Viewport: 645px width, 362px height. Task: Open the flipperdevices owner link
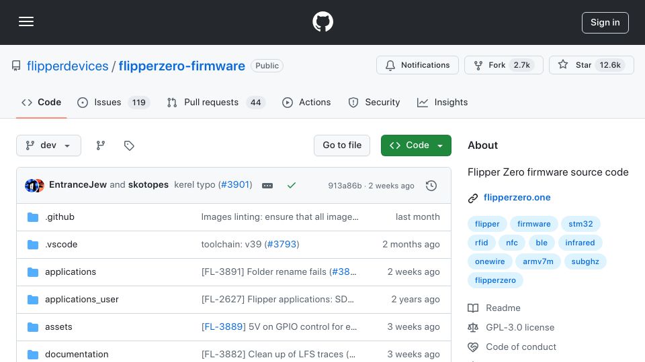tap(67, 66)
